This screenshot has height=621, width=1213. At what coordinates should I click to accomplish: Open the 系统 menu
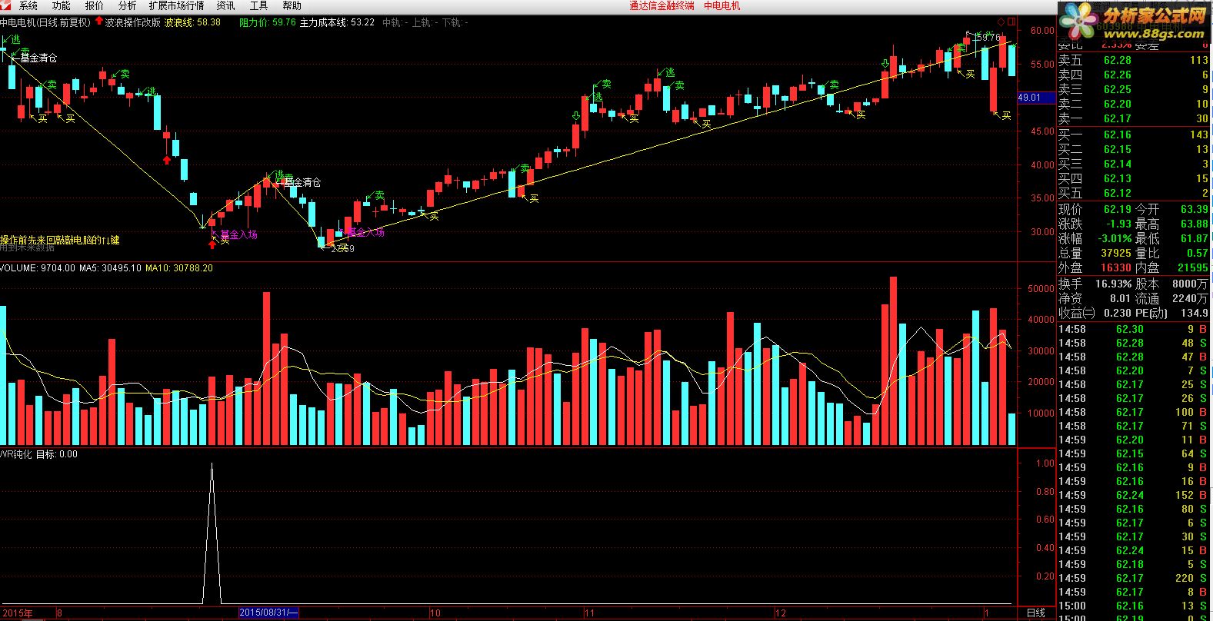(28, 5)
